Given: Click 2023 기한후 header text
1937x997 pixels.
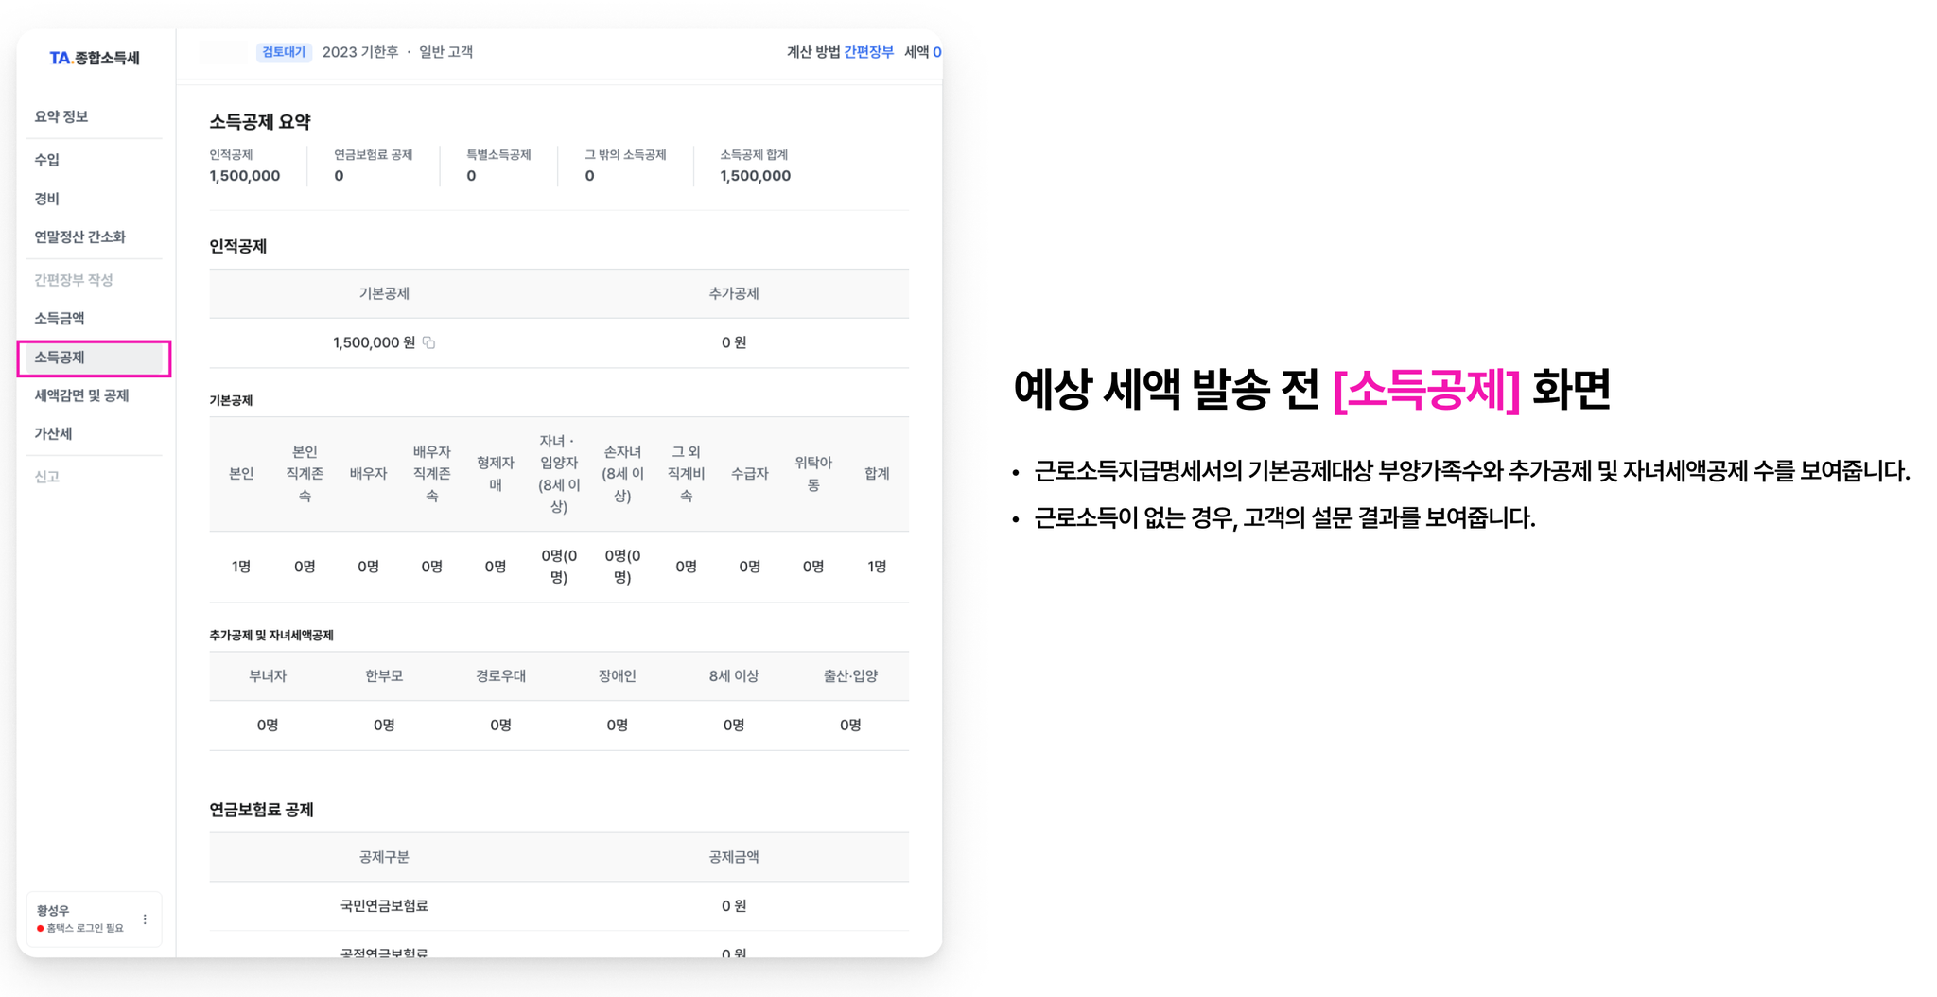Looking at the screenshot, I should [x=360, y=52].
